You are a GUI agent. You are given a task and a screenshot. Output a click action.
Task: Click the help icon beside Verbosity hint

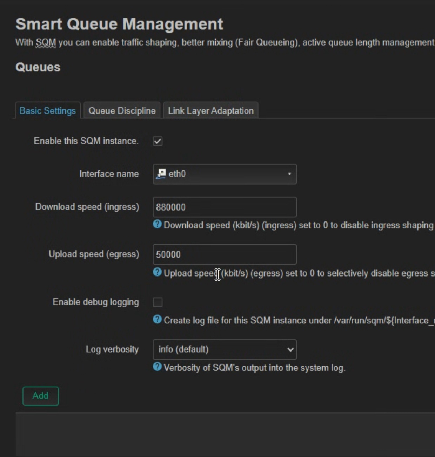pyautogui.click(x=157, y=367)
